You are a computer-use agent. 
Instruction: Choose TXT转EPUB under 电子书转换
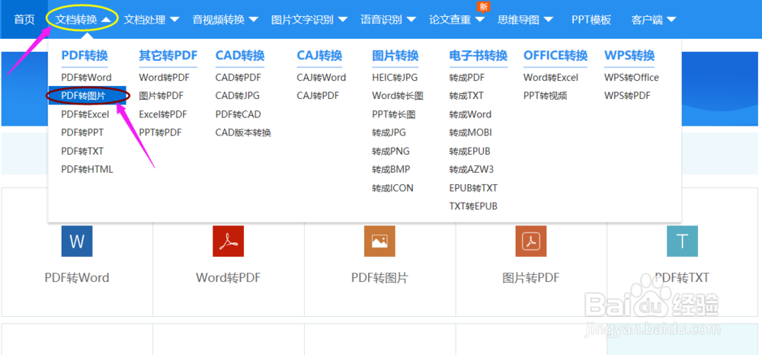(473, 206)
